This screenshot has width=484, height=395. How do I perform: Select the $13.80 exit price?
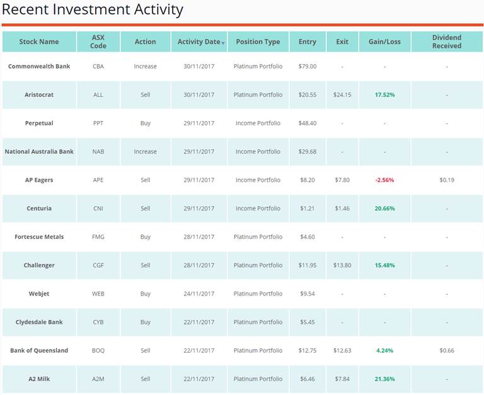342,265
